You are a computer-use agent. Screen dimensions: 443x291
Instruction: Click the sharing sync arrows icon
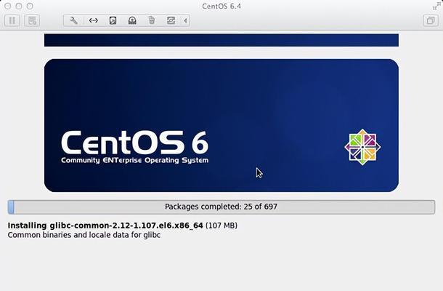tap(171, 20)
